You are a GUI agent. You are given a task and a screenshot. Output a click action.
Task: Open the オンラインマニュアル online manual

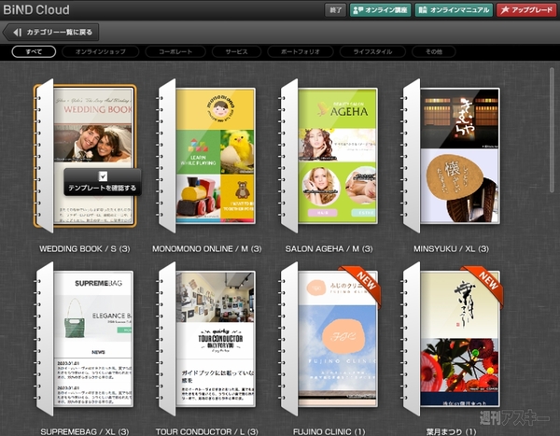(452, 10)
